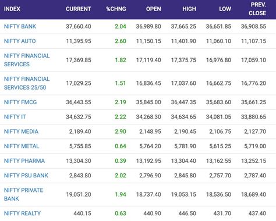Open the NIFTY PHARMA index link
276x221 pixels.
pyautogui.click(x=24, y=161)
